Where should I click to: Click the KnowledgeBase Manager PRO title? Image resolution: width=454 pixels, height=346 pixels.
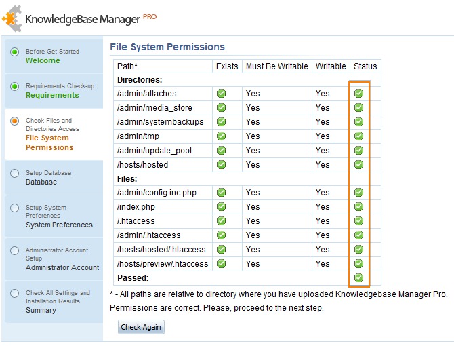[x=91, y=19]
